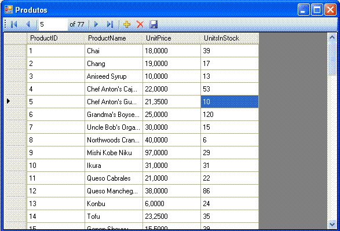
Task: Click the 'Ikura' product name cell
Action: [x=114, y=166]
